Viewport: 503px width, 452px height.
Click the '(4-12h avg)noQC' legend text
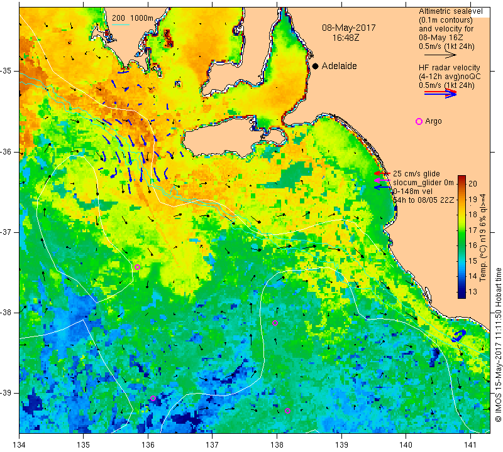click(x=450, y=77)
